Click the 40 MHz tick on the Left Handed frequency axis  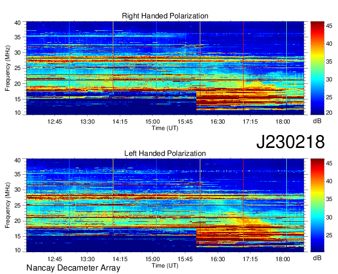[x=17, y=160]
